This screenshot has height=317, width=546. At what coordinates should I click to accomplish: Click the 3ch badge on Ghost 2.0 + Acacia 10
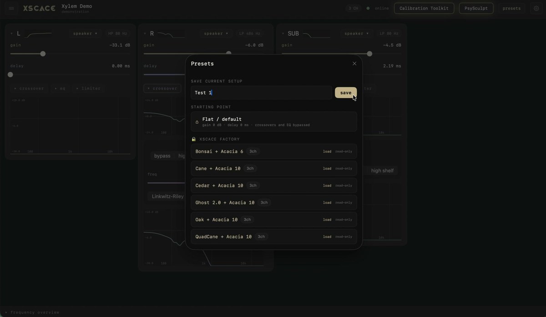(264, 203)
